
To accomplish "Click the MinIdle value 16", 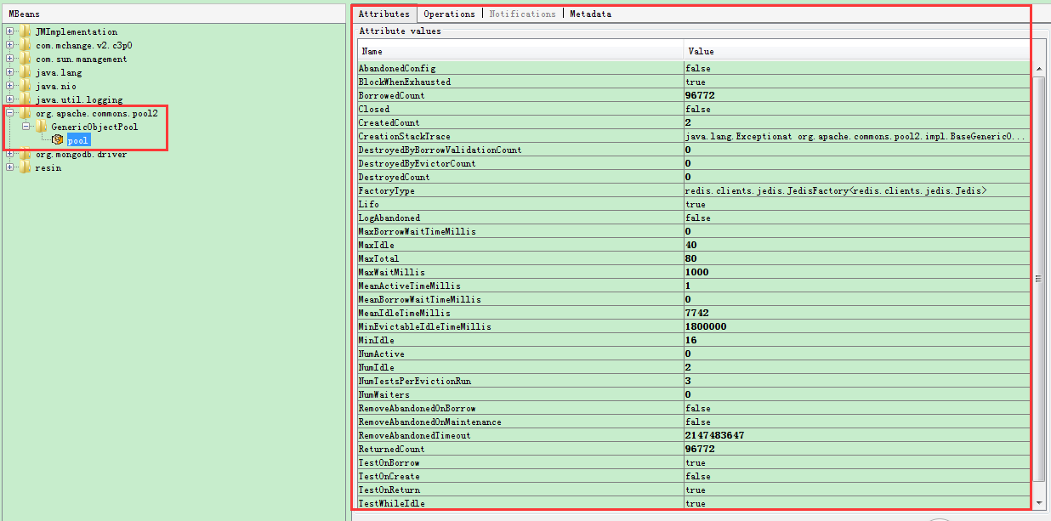I will pyautogui.click(x=690, y=340).
